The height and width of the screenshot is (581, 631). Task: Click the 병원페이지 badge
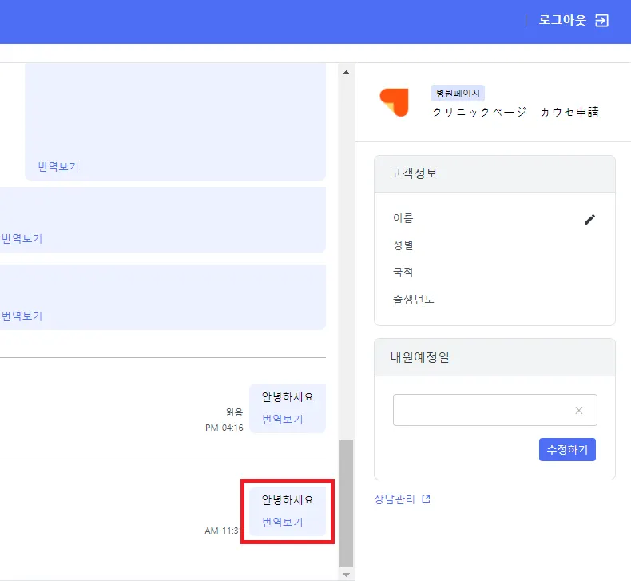click(x=458, y=93)
